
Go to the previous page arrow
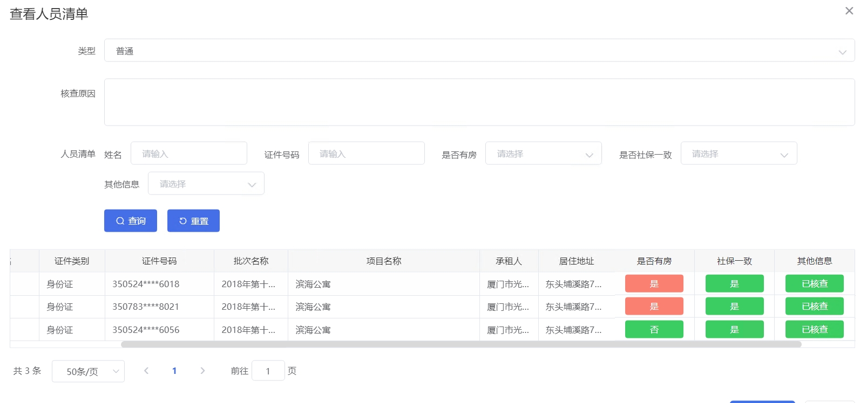coord(146,371)
